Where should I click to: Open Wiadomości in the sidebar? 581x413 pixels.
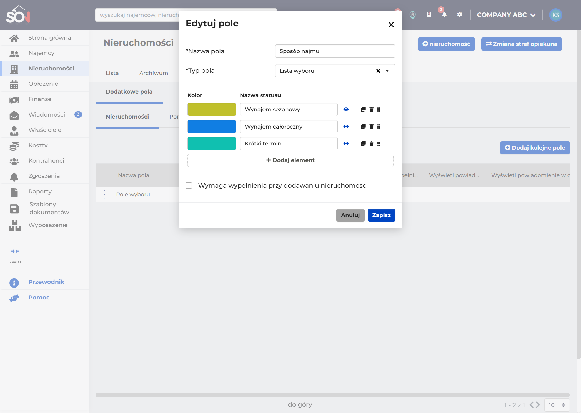point(45,115)
